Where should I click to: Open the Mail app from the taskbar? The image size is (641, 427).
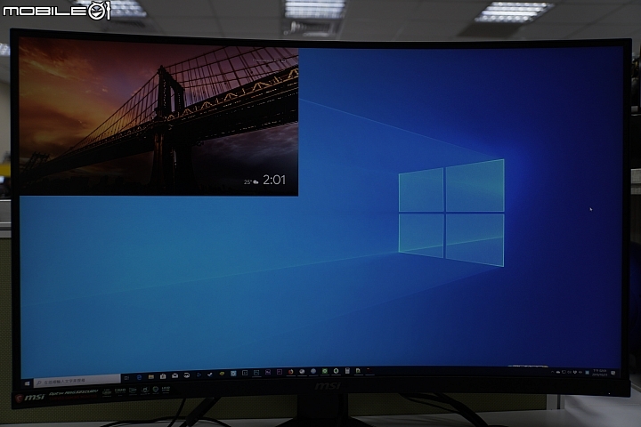(x=175, y=376)
